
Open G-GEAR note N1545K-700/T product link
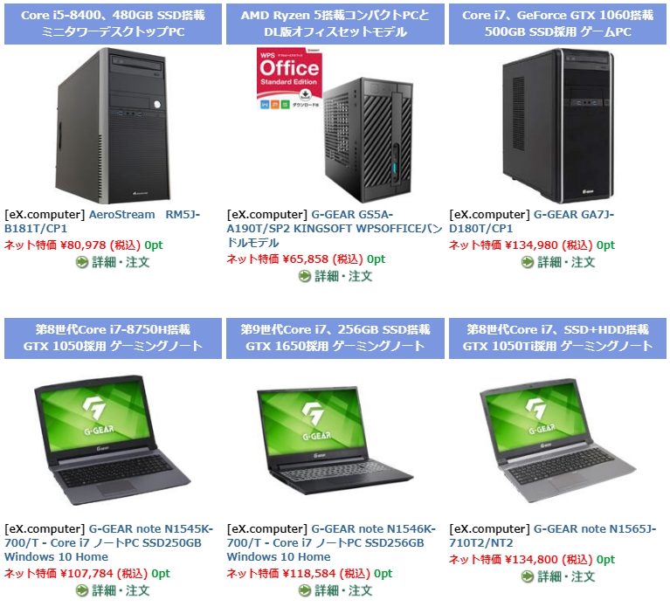[109, 543]
